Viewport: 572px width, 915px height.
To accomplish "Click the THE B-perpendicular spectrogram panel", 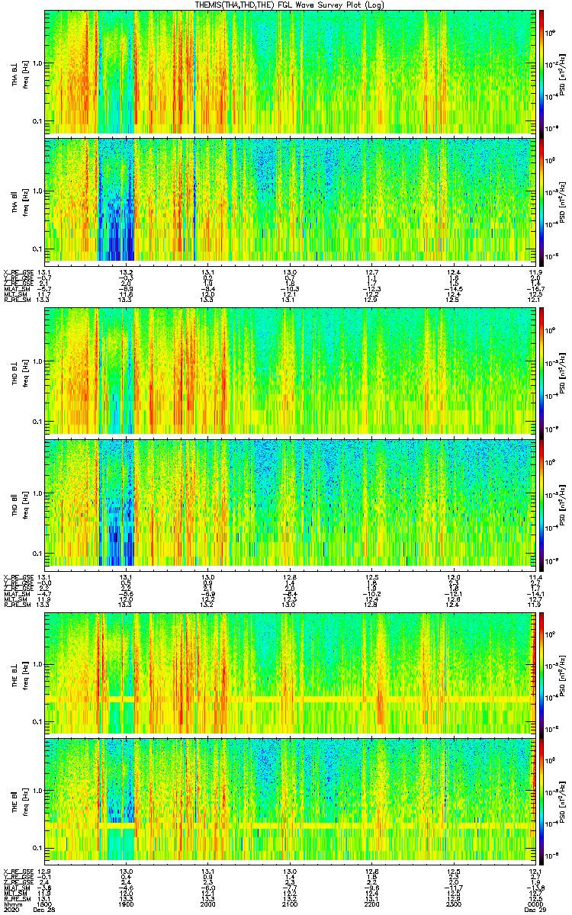I will click(x=289, y=672).
